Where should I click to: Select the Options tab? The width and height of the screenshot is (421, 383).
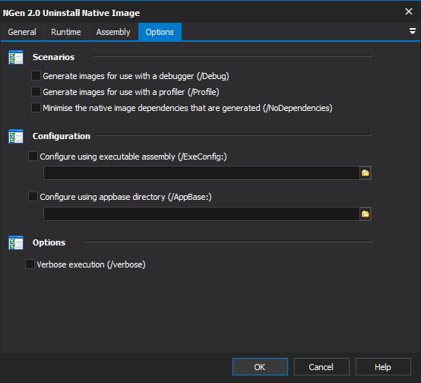pyautogui.click(x=160, y=32)
